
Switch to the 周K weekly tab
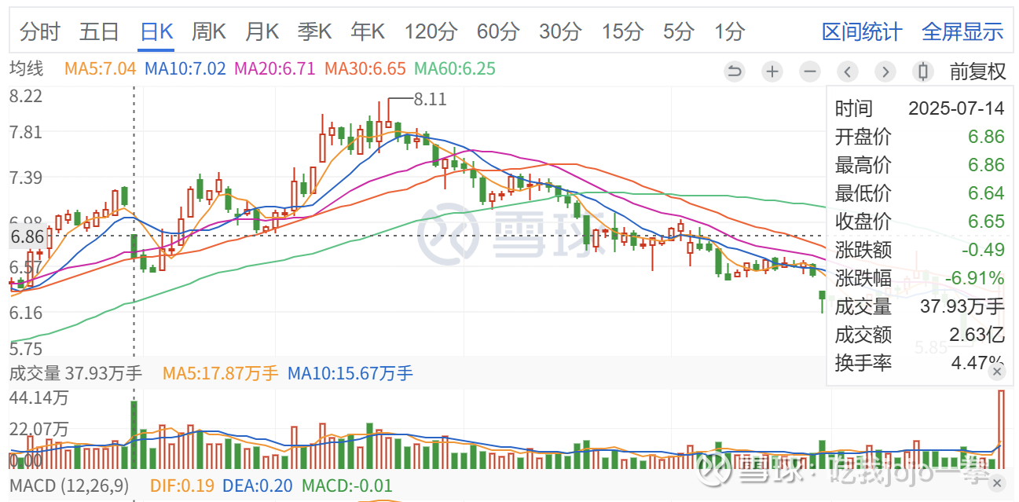(209, 32)
